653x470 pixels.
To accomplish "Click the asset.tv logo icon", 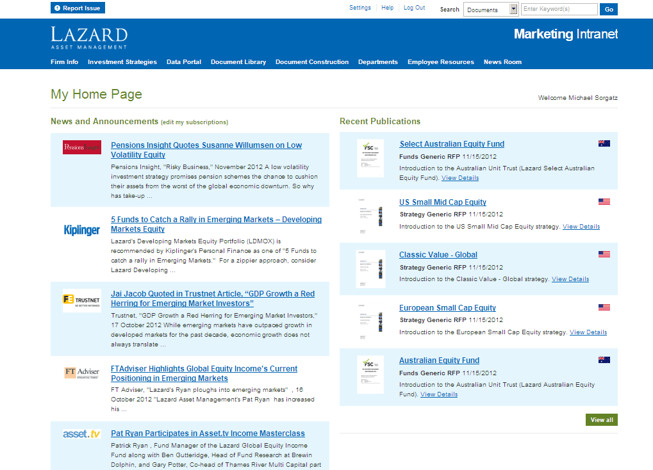I will [x=81, y=434].
